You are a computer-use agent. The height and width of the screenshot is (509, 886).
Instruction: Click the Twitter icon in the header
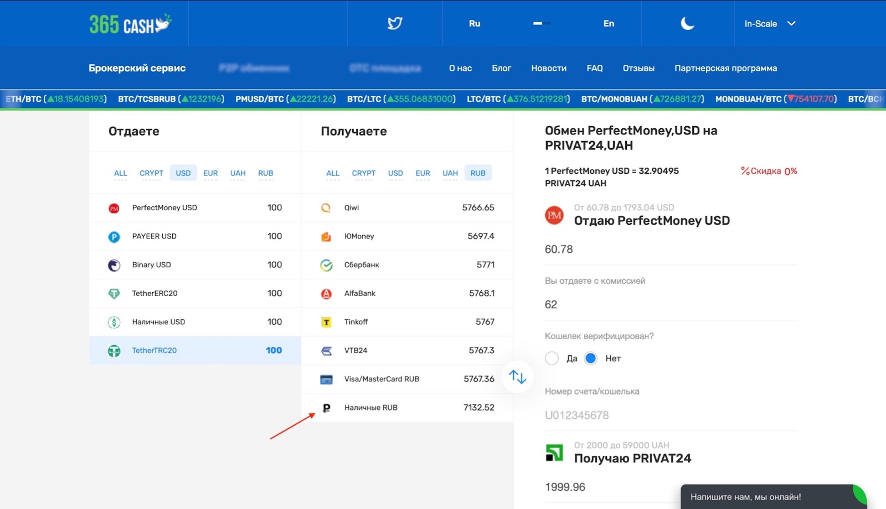tap(395, 23)
